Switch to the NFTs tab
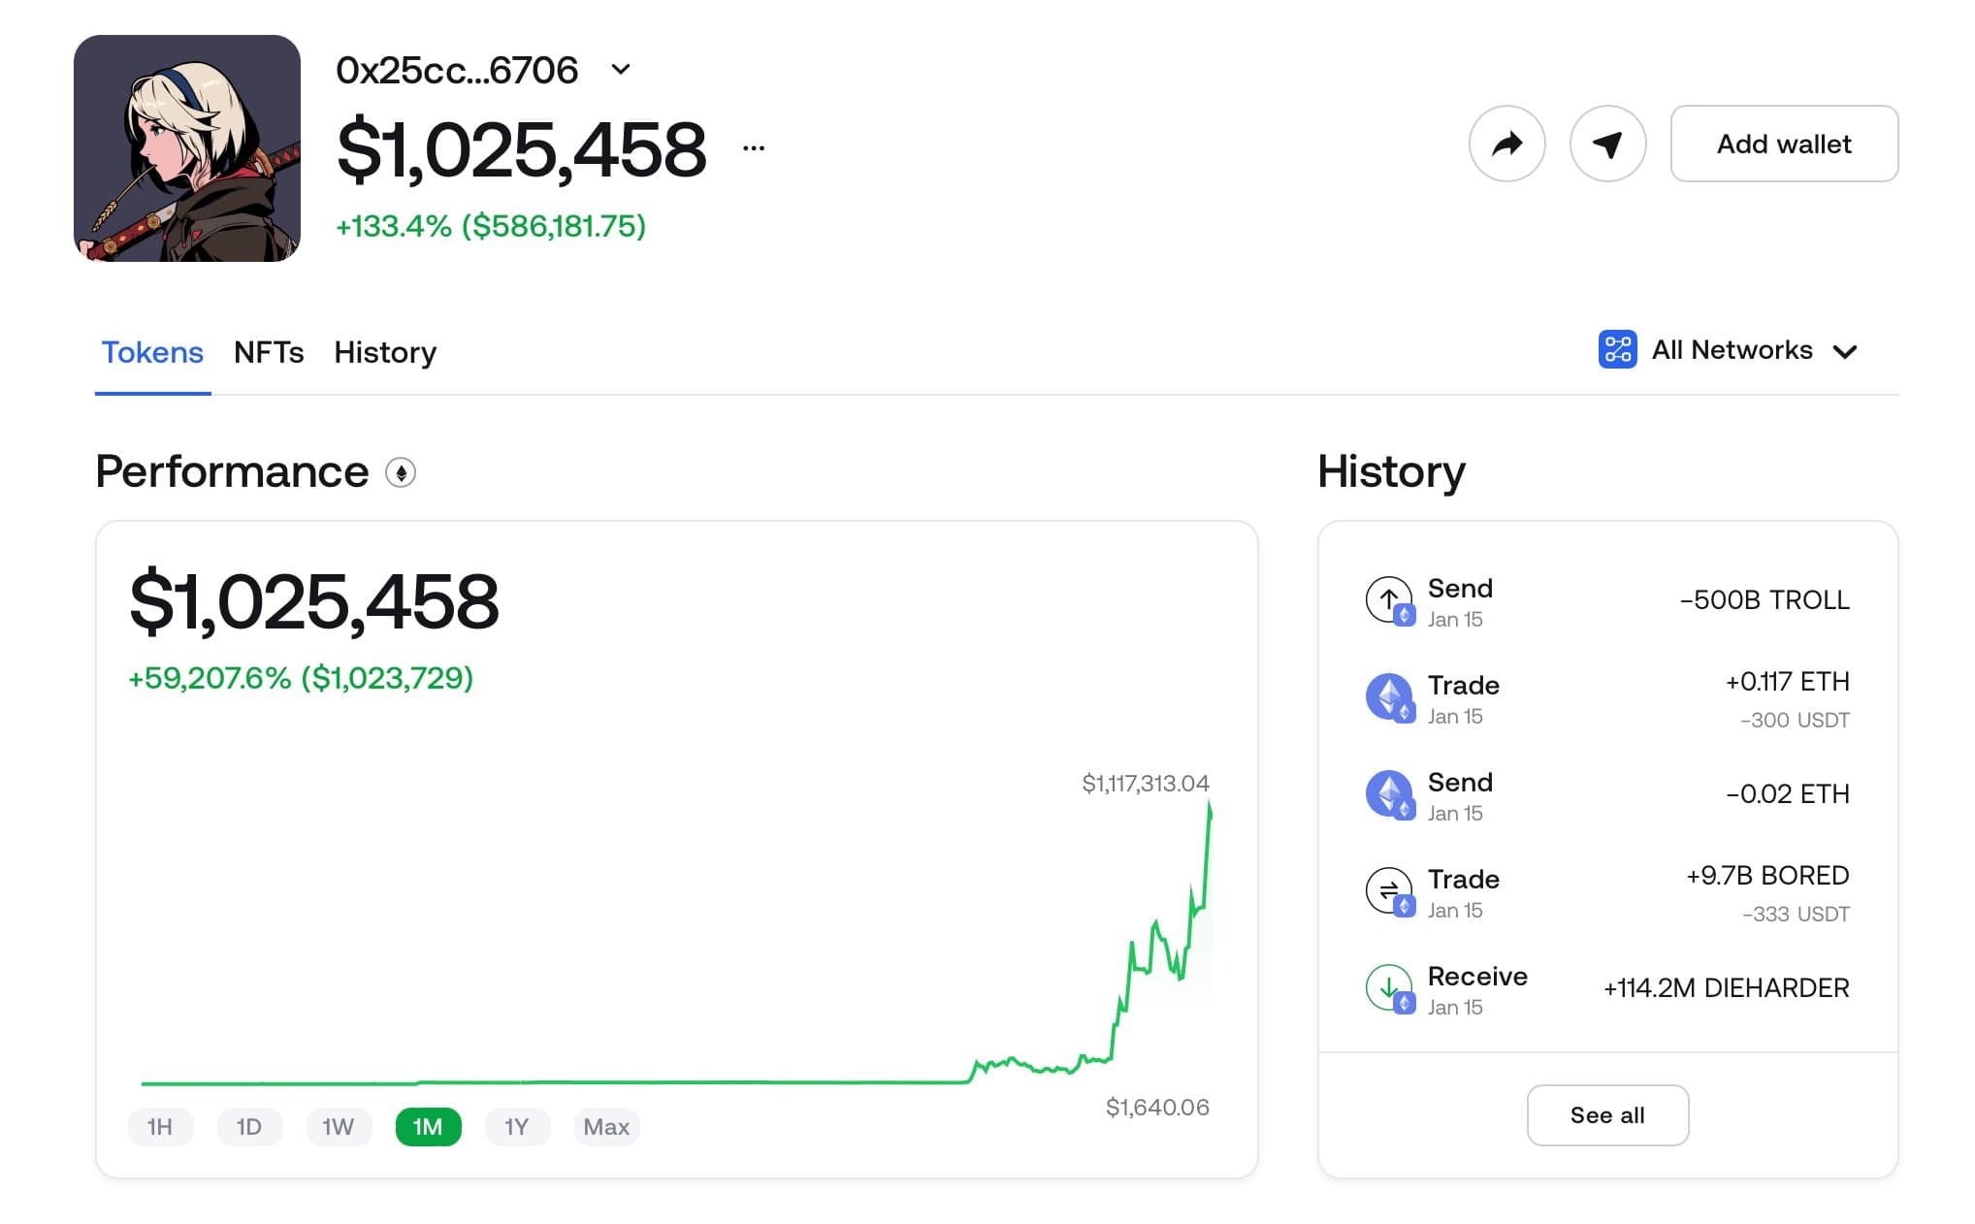Viewport: 1975px width, 1224px height. (269, 352)
